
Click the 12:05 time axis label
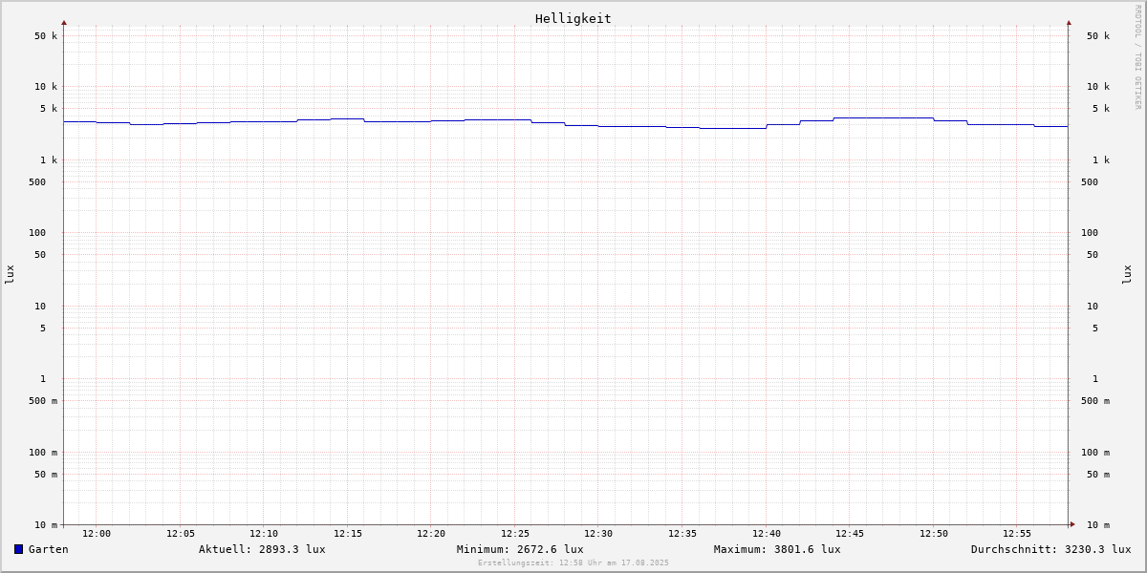(x=181, y=534)
